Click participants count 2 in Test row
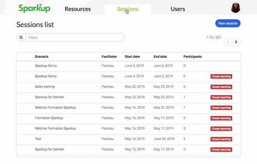This screenshot has width=257, height=164. point(184,139)
